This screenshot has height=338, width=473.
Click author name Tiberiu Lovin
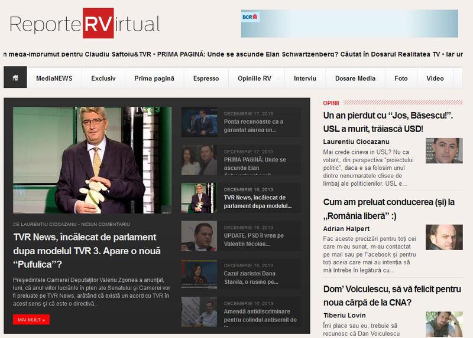click(x=345, y=315)
